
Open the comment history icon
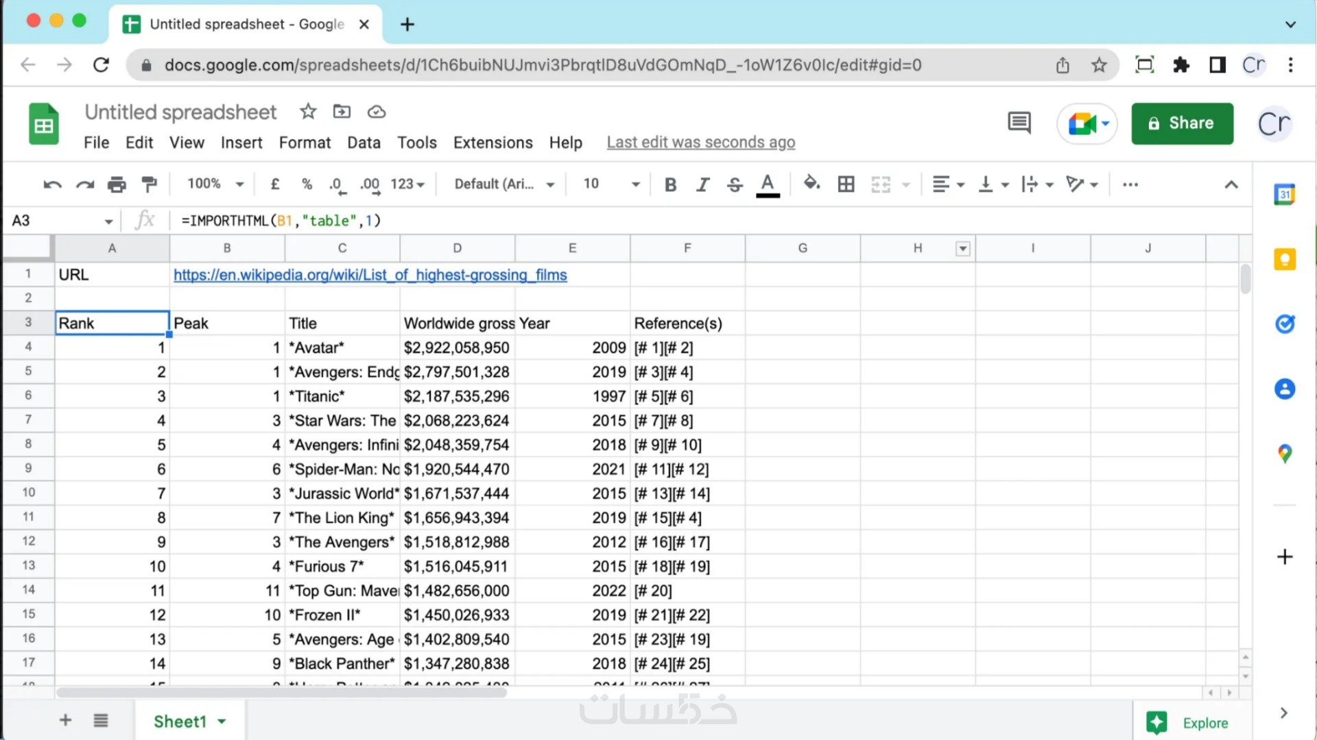1019,123
